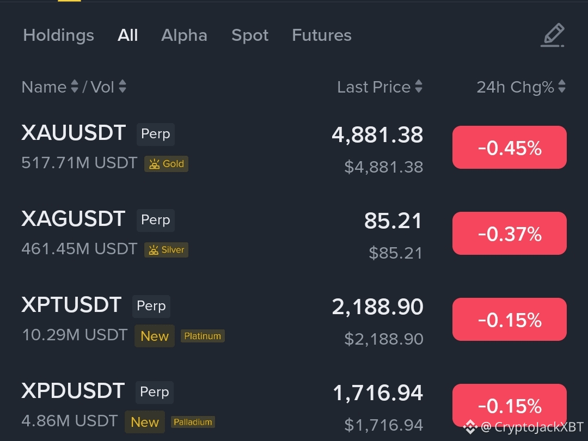
Task: Open the Spot tab
Action: [x=250, y=35]
